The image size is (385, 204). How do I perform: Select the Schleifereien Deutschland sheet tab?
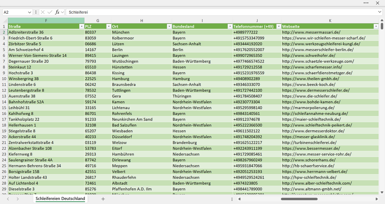pyautogui.click(x=60, y=199)
